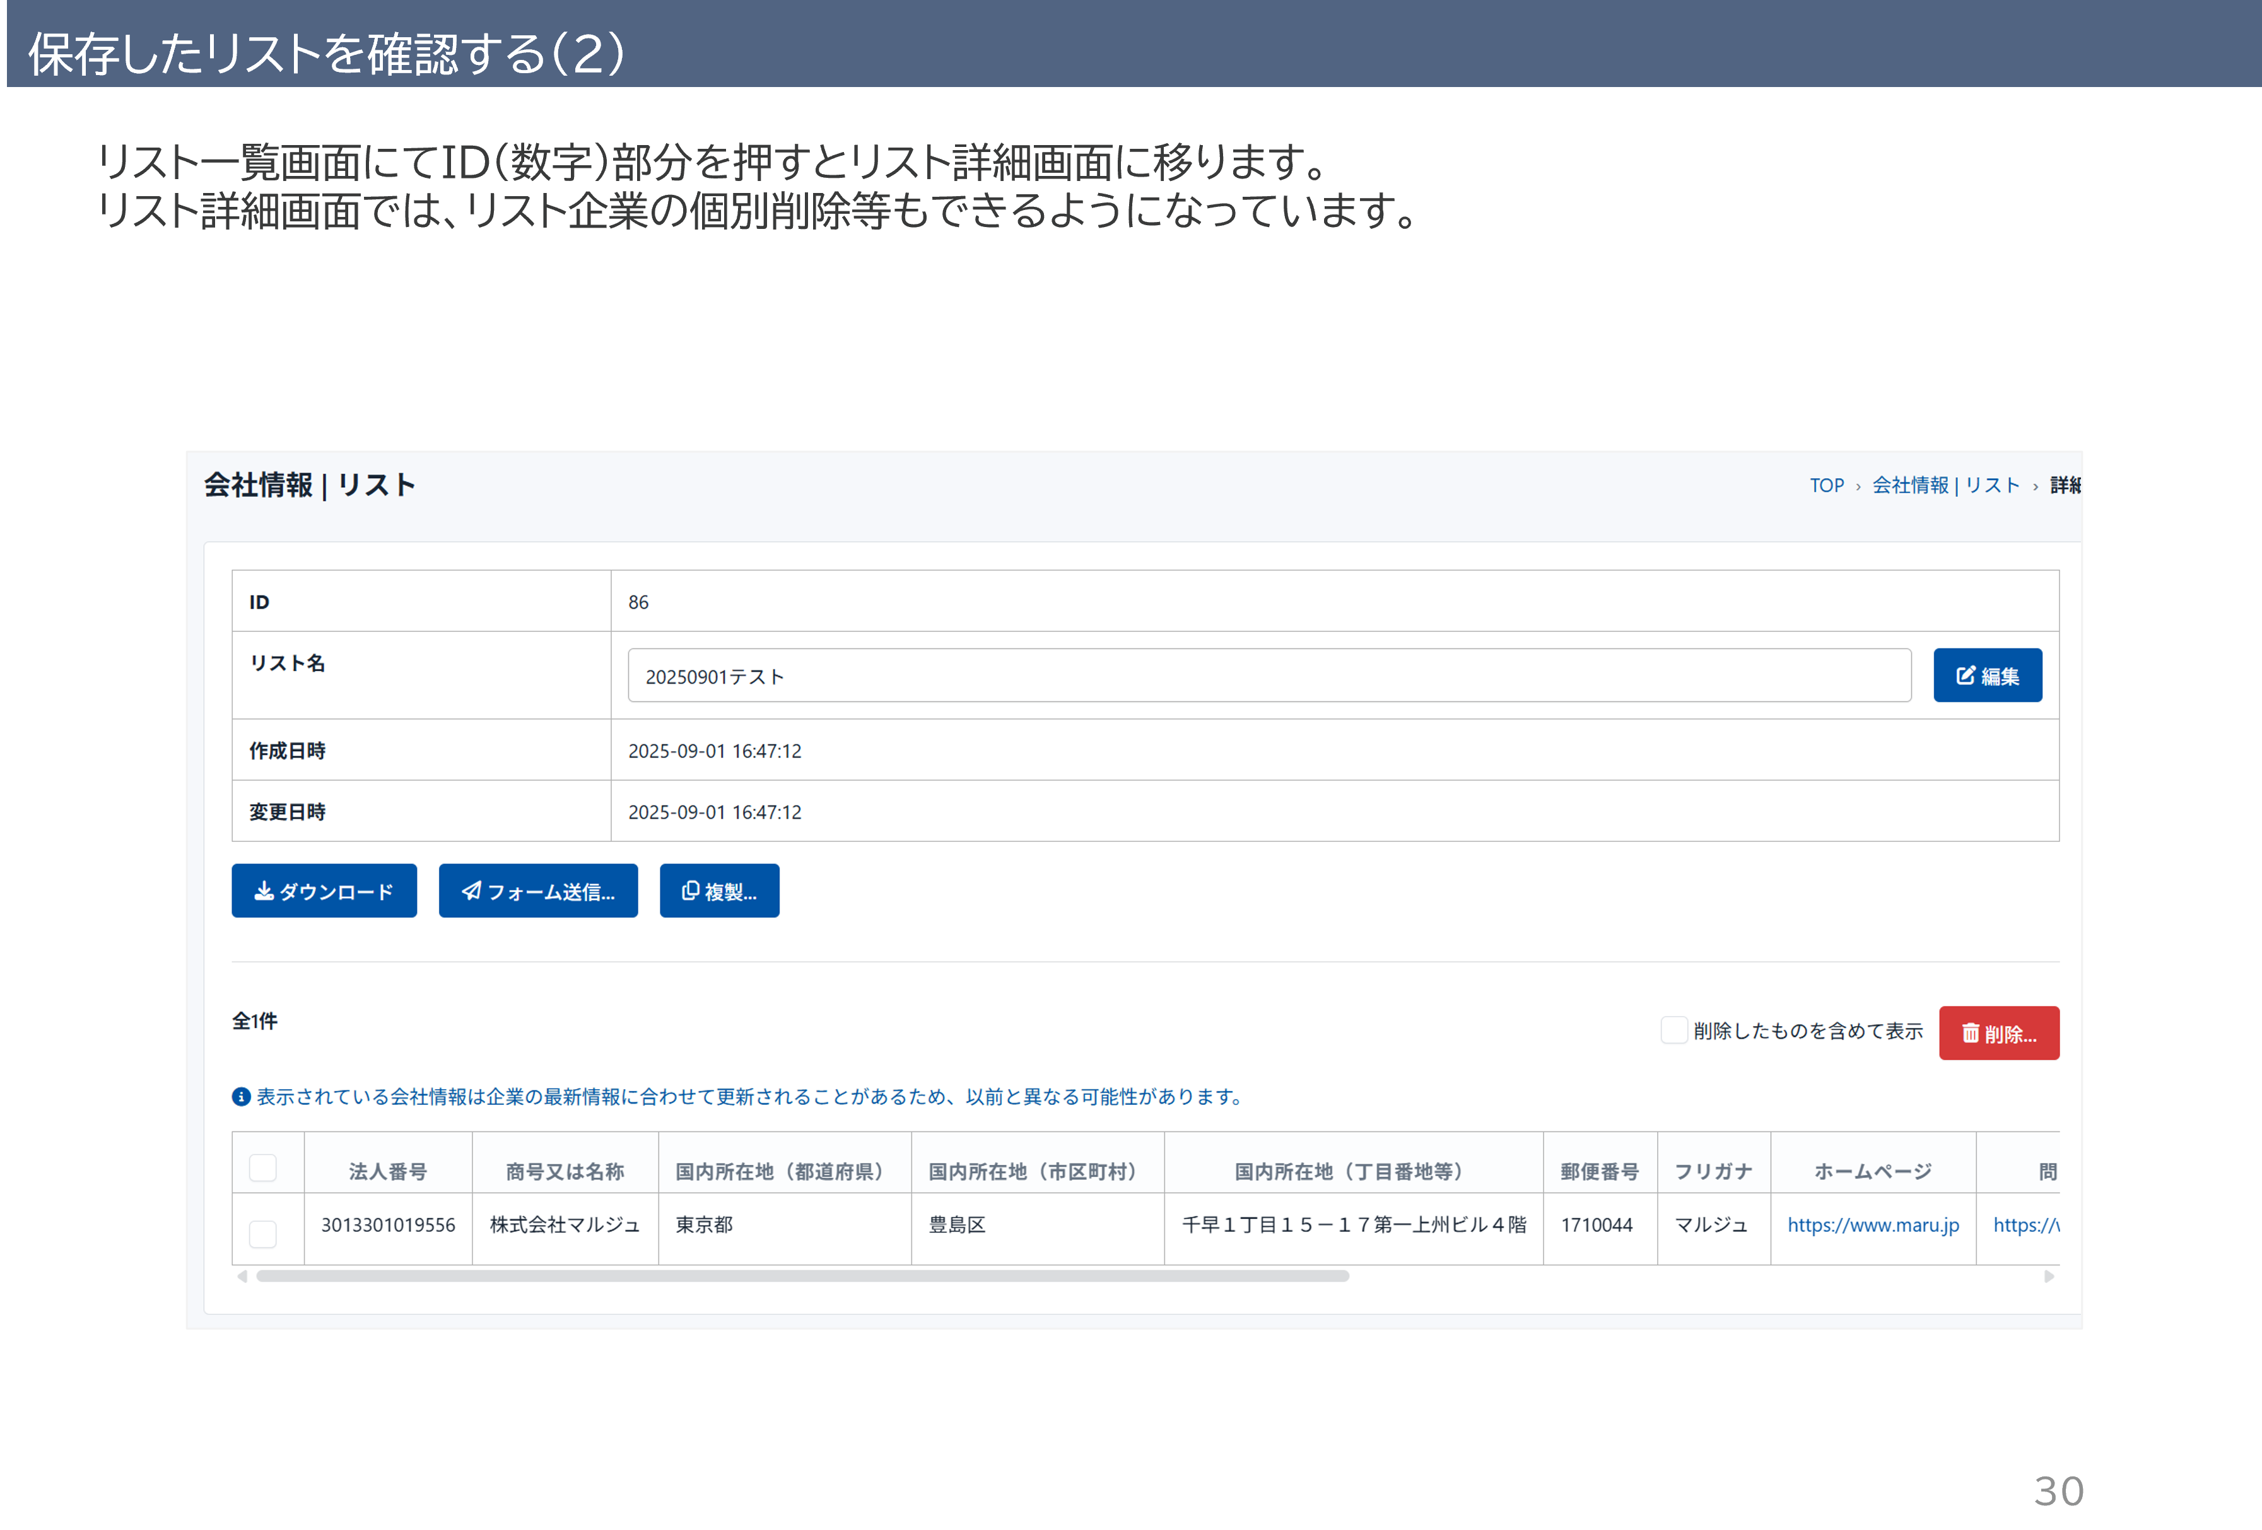Go to TOP in breadcrumb
This screenshot has height=1530, width=2262.
(1826, 485)
